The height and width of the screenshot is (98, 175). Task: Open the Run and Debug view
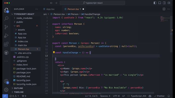(6, 36)
